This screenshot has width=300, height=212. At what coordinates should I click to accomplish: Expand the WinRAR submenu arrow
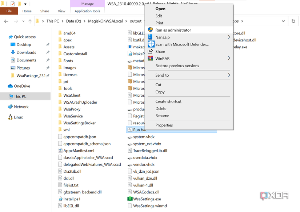click(x=229, y=58)
